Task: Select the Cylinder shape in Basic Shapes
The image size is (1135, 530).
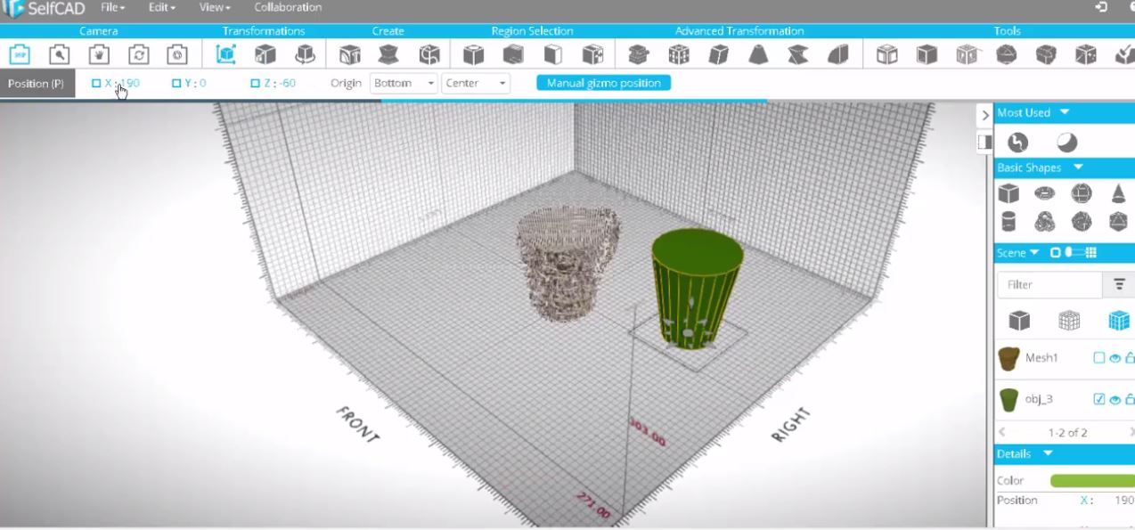Action: pyautogui.click(x=1008, y=222)
